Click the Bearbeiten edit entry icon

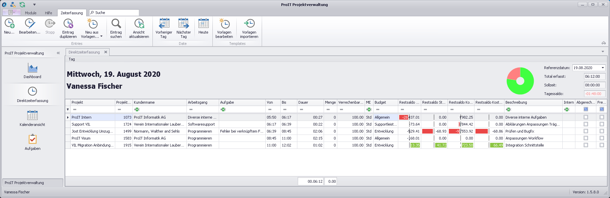click(x=30, y=24)
